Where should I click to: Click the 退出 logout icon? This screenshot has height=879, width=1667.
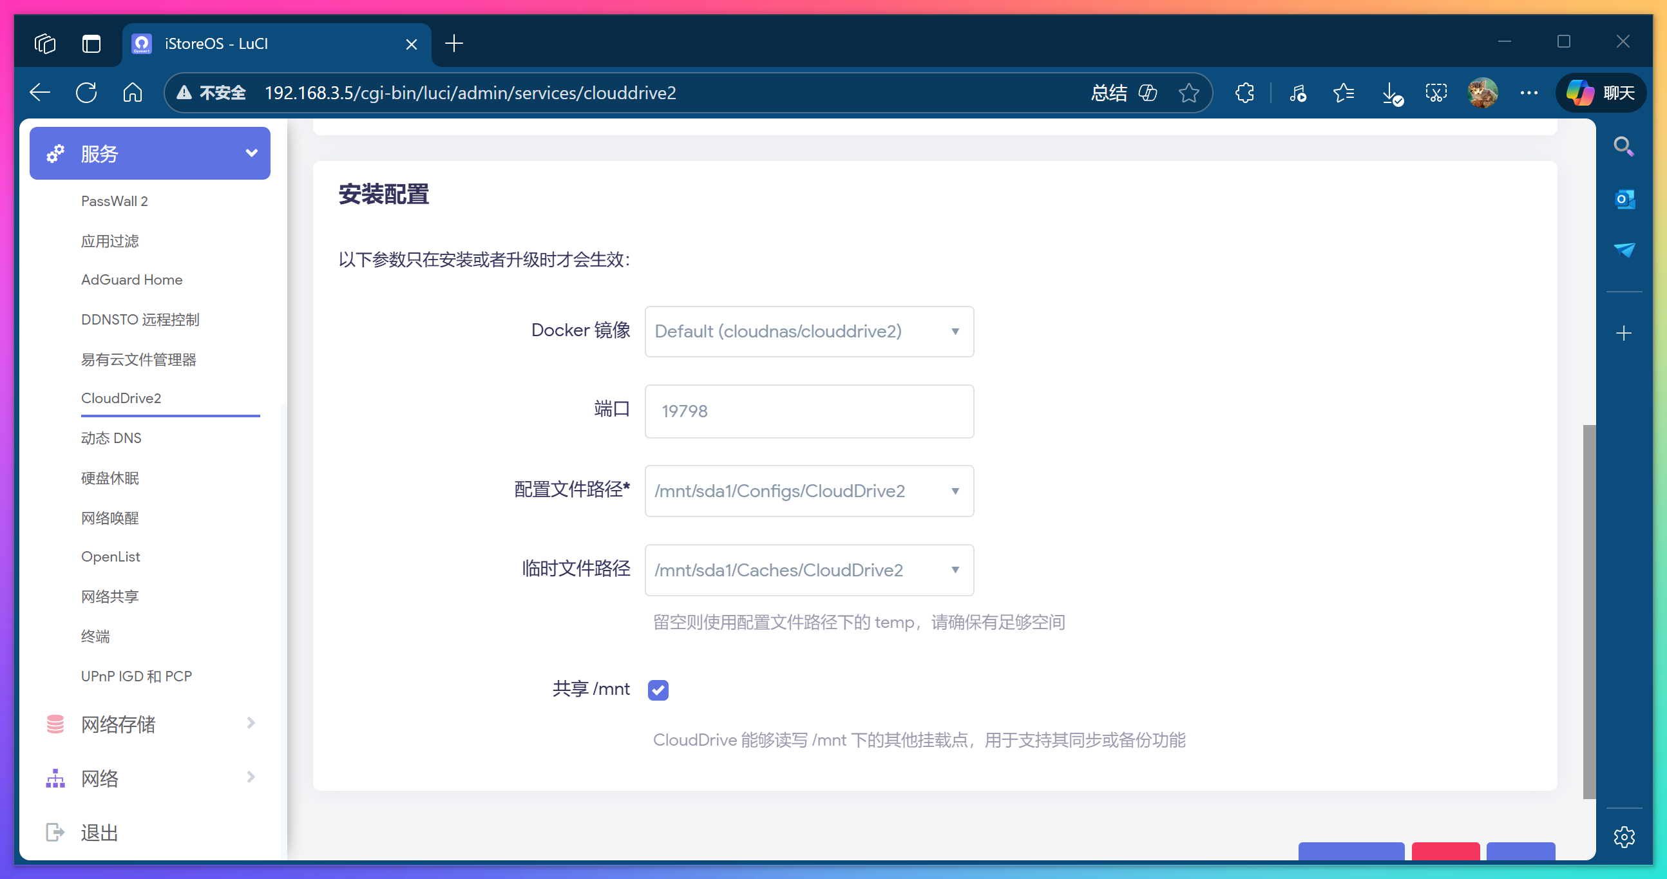click(x=55, y=832)
